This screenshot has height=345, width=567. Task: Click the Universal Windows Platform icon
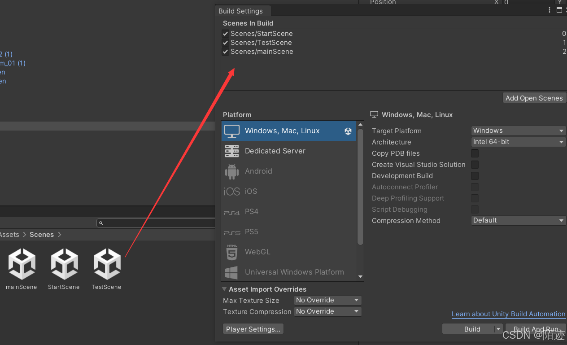coord(231,272)
